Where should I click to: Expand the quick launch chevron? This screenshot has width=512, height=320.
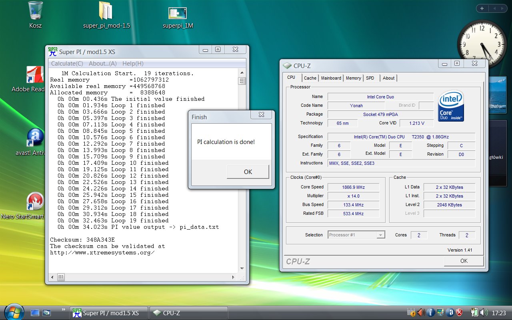click(x=63, y=309)
